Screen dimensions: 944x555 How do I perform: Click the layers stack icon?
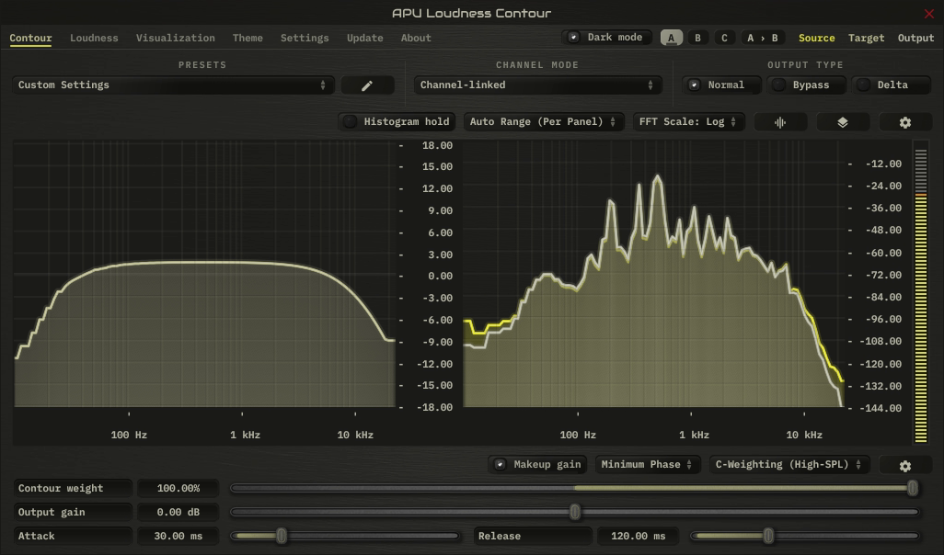[x=843, y=122]
